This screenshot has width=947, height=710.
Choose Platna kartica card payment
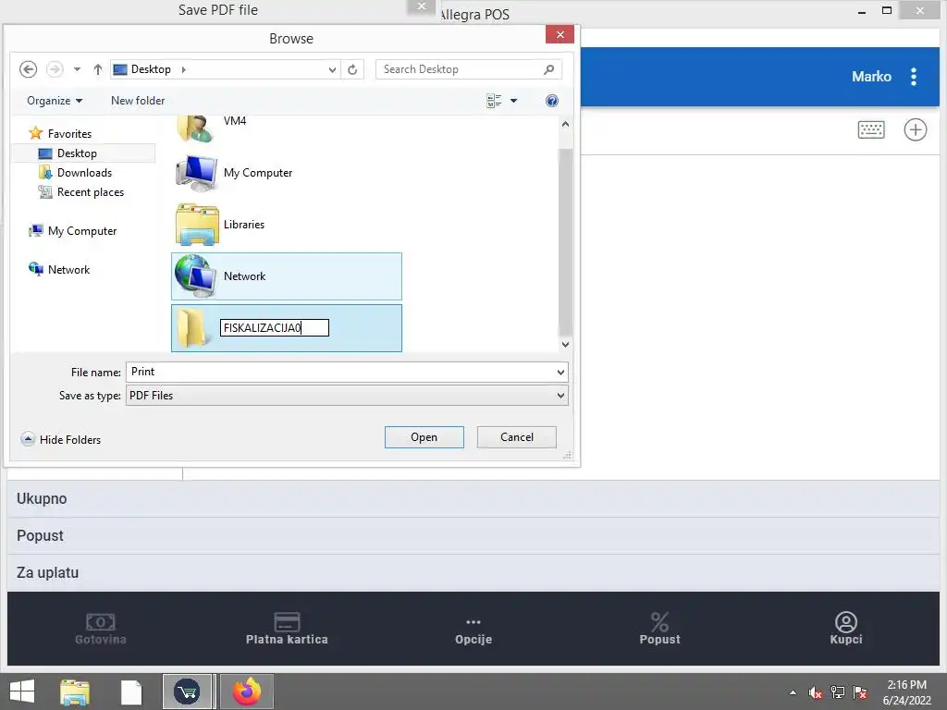coord(287,629)
